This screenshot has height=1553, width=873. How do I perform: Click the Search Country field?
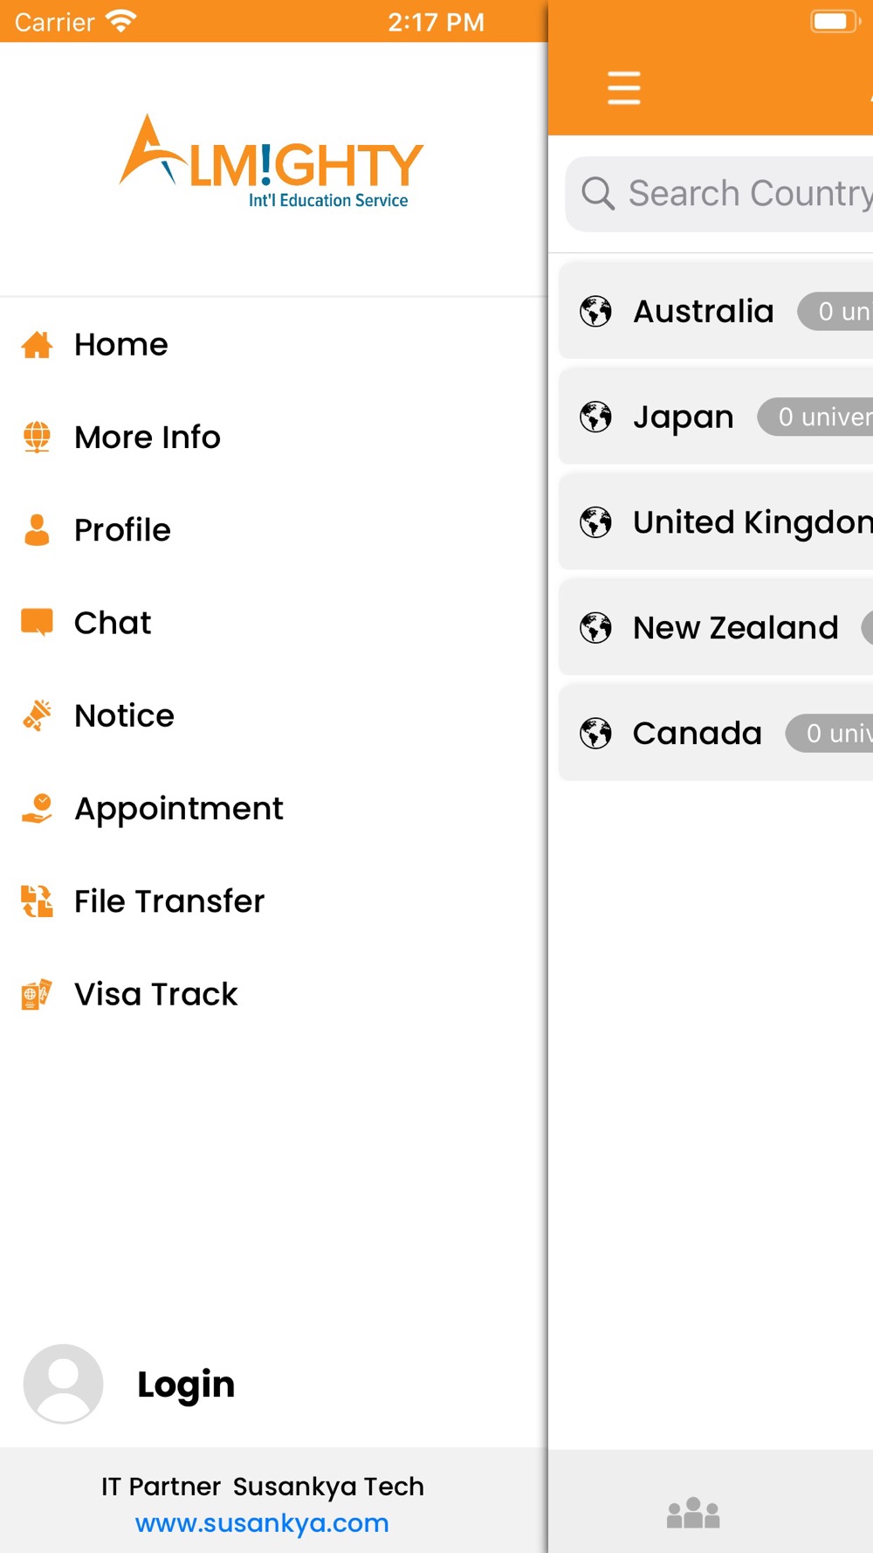[719, 194]
